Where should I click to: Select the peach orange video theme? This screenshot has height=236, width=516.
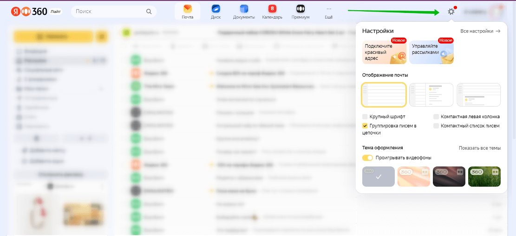click(414, 177)
